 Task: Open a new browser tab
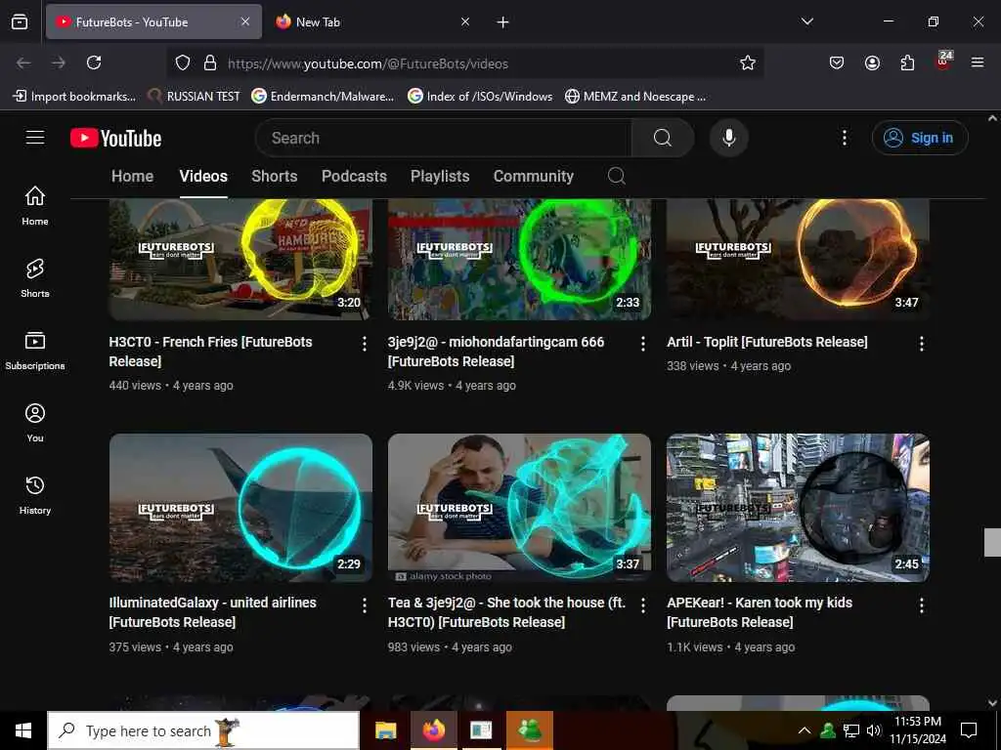[502, 22]
